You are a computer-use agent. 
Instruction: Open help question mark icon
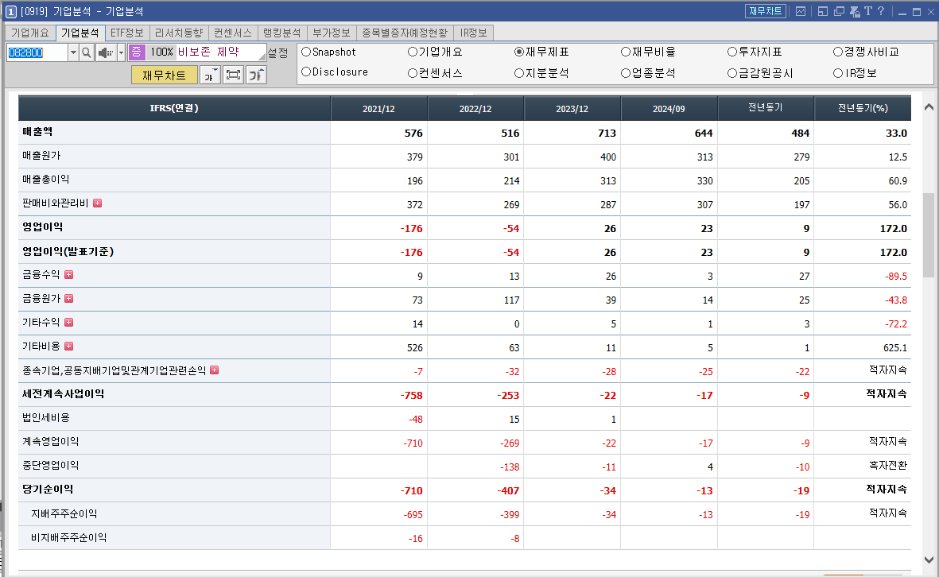point(881,11)
